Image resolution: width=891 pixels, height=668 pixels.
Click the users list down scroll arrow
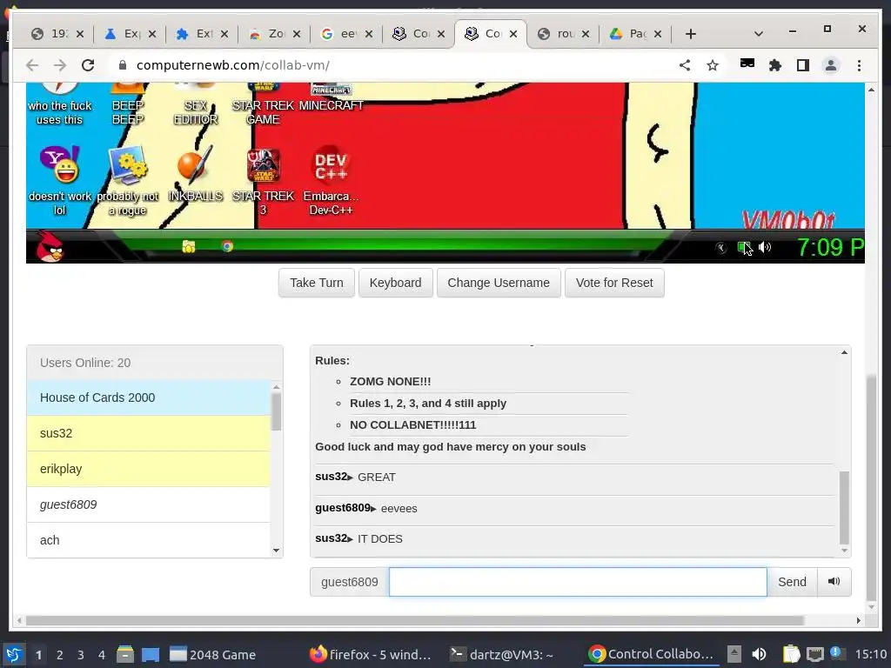coord(276,551)
